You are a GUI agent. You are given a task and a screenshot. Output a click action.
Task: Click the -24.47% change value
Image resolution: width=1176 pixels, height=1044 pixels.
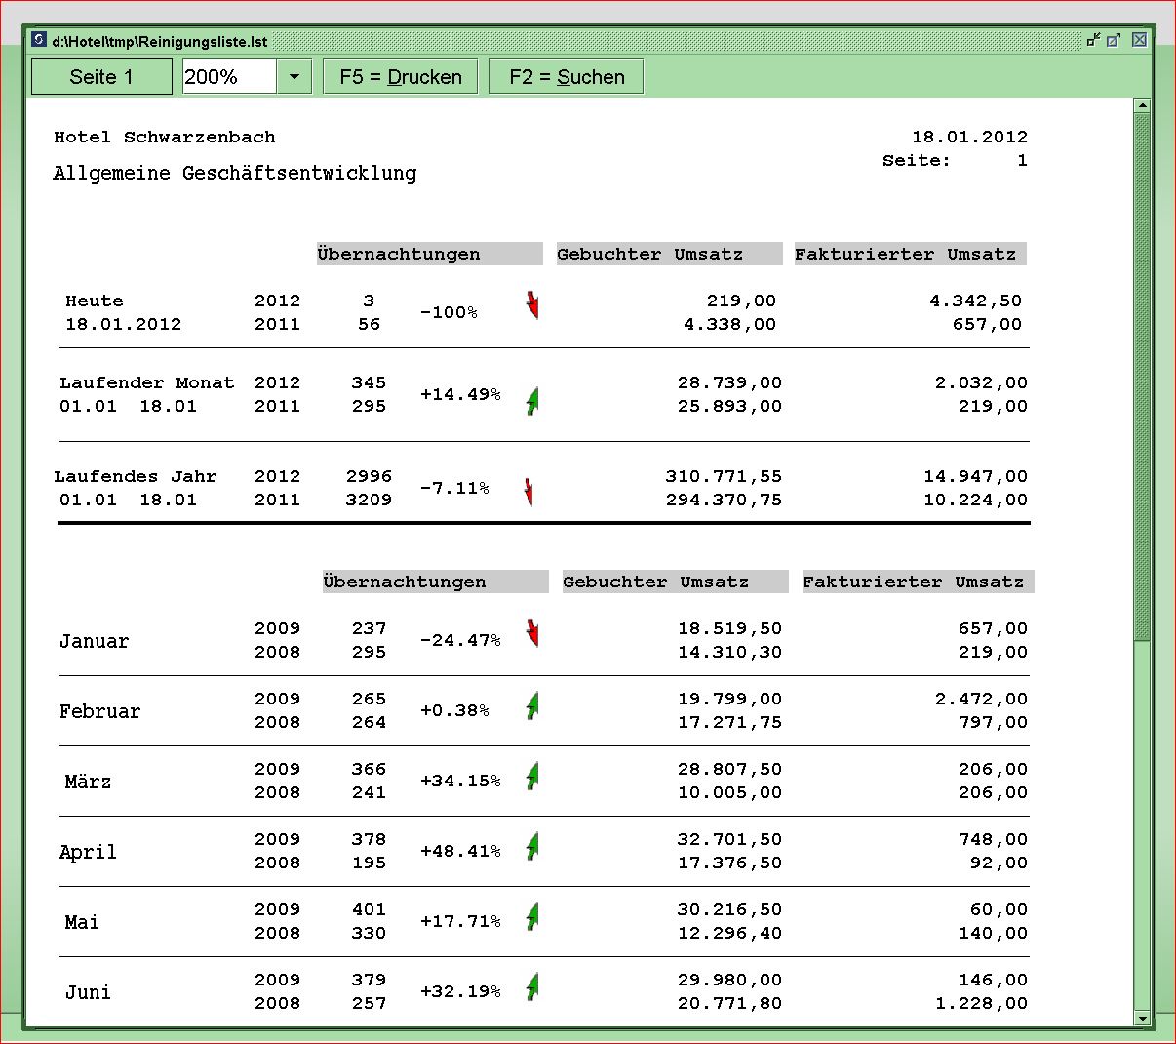point(460,640)
